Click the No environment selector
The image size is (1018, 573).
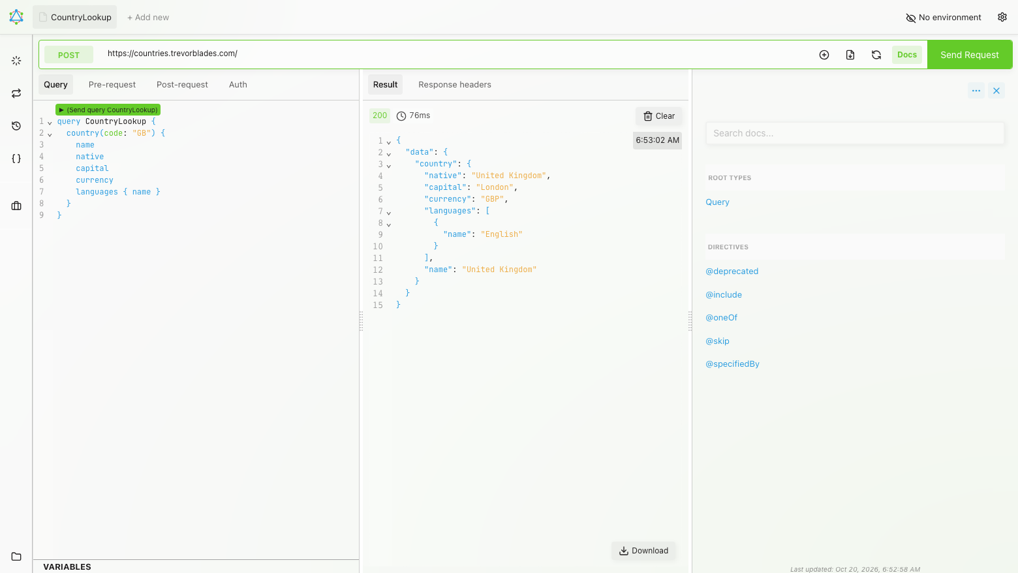[944, 18]
